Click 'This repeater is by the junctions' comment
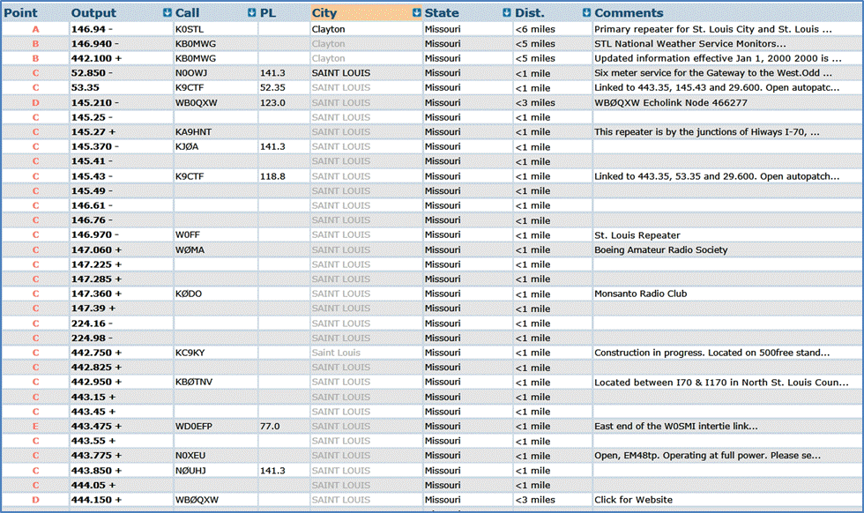 [707, 131]
